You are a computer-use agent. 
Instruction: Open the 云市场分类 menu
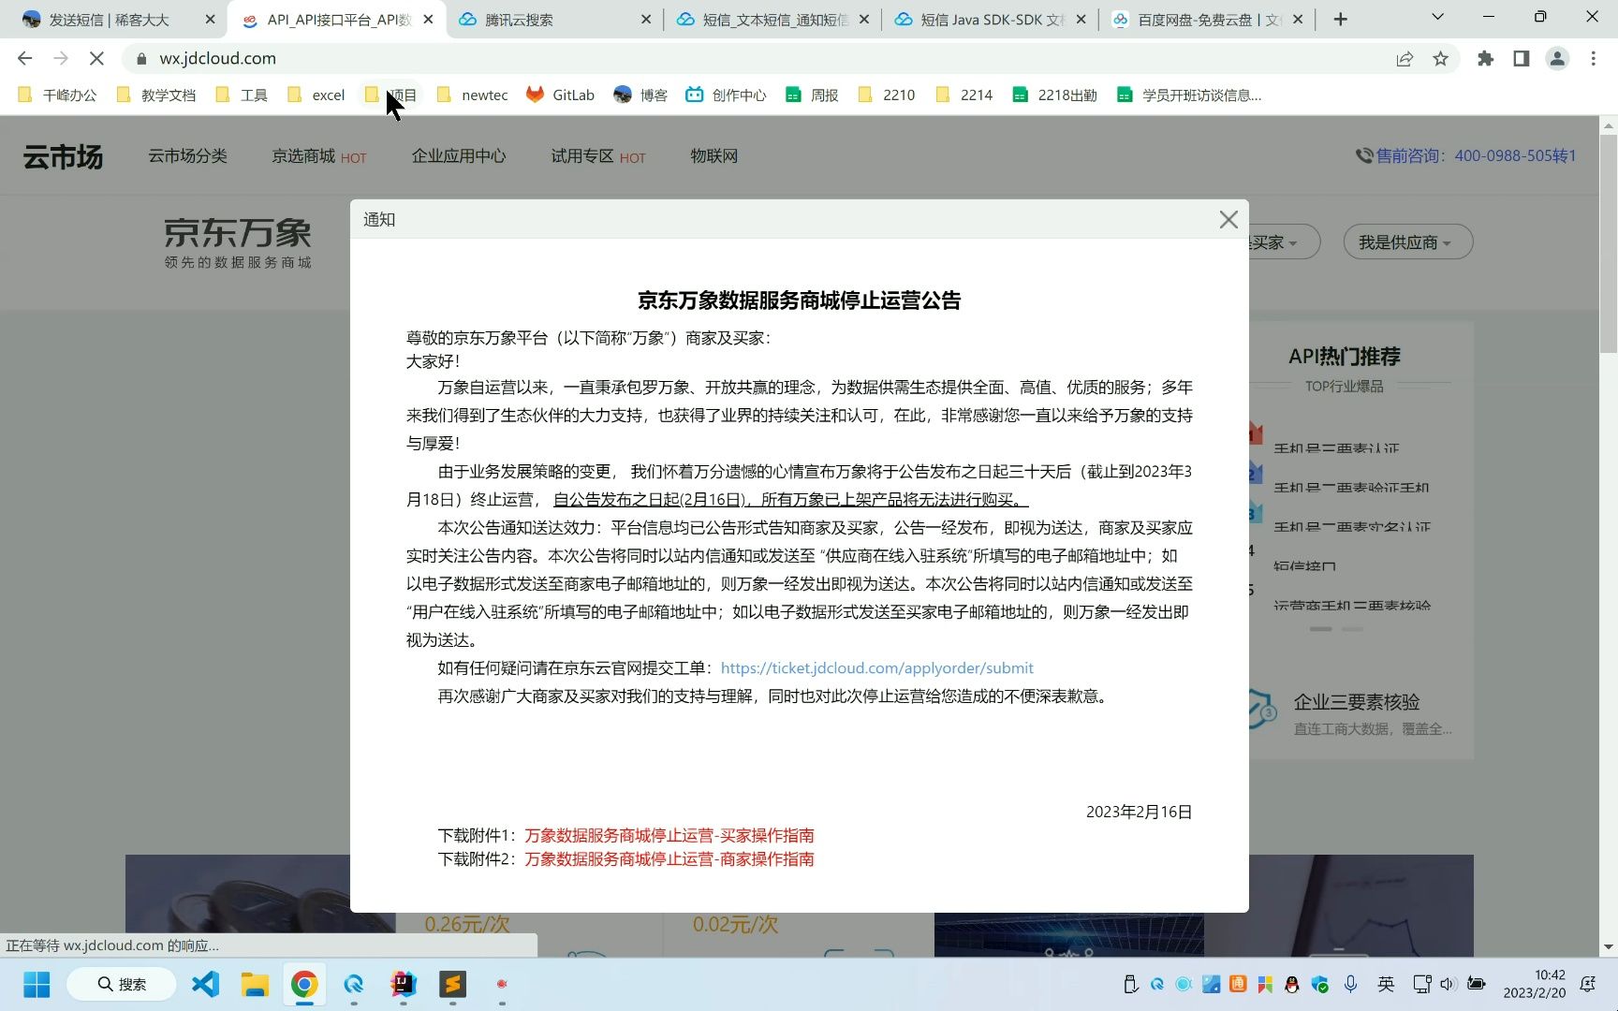click(187, 156)
